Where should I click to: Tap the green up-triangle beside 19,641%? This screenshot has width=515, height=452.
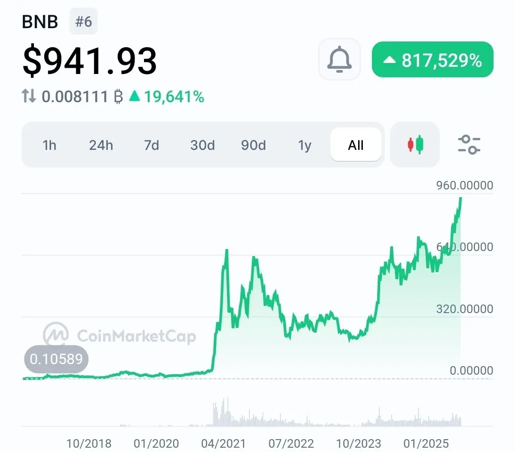tap(134, 96)
